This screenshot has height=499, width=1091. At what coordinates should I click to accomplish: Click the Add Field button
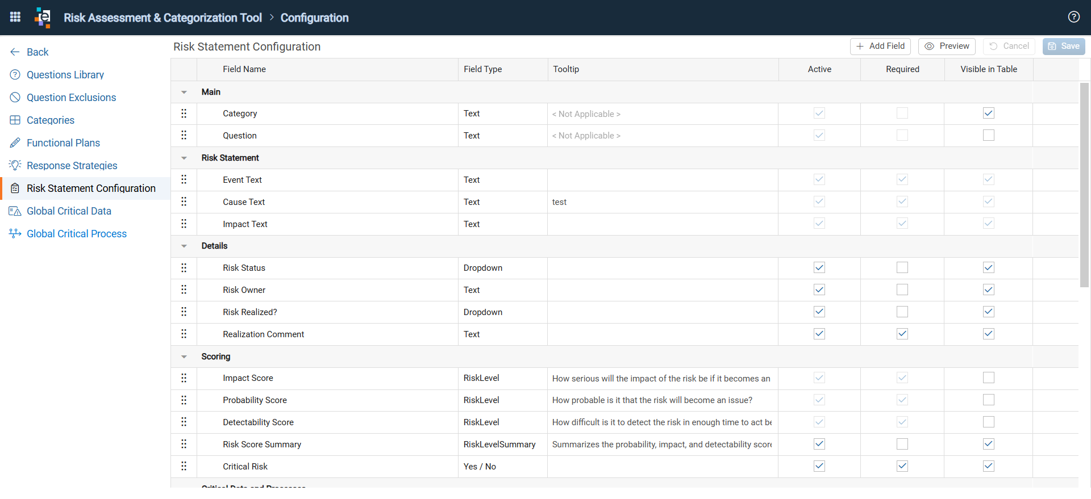[880, 47]
